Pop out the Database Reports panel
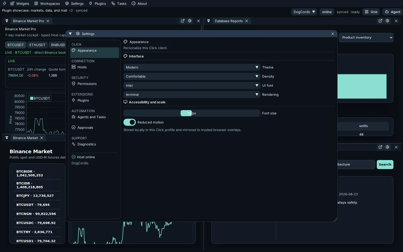This screenshot has width=403, height=252. click(380, 21)
